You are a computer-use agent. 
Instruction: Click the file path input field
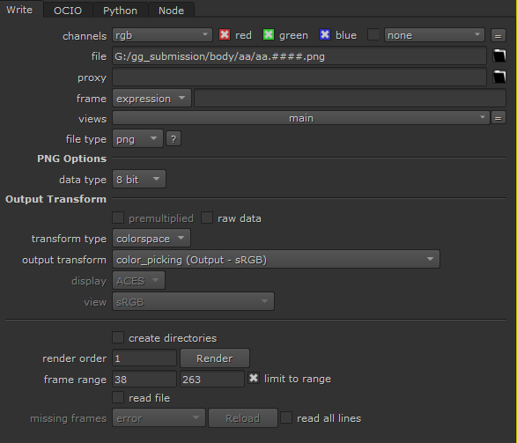[x=299, y=56]
